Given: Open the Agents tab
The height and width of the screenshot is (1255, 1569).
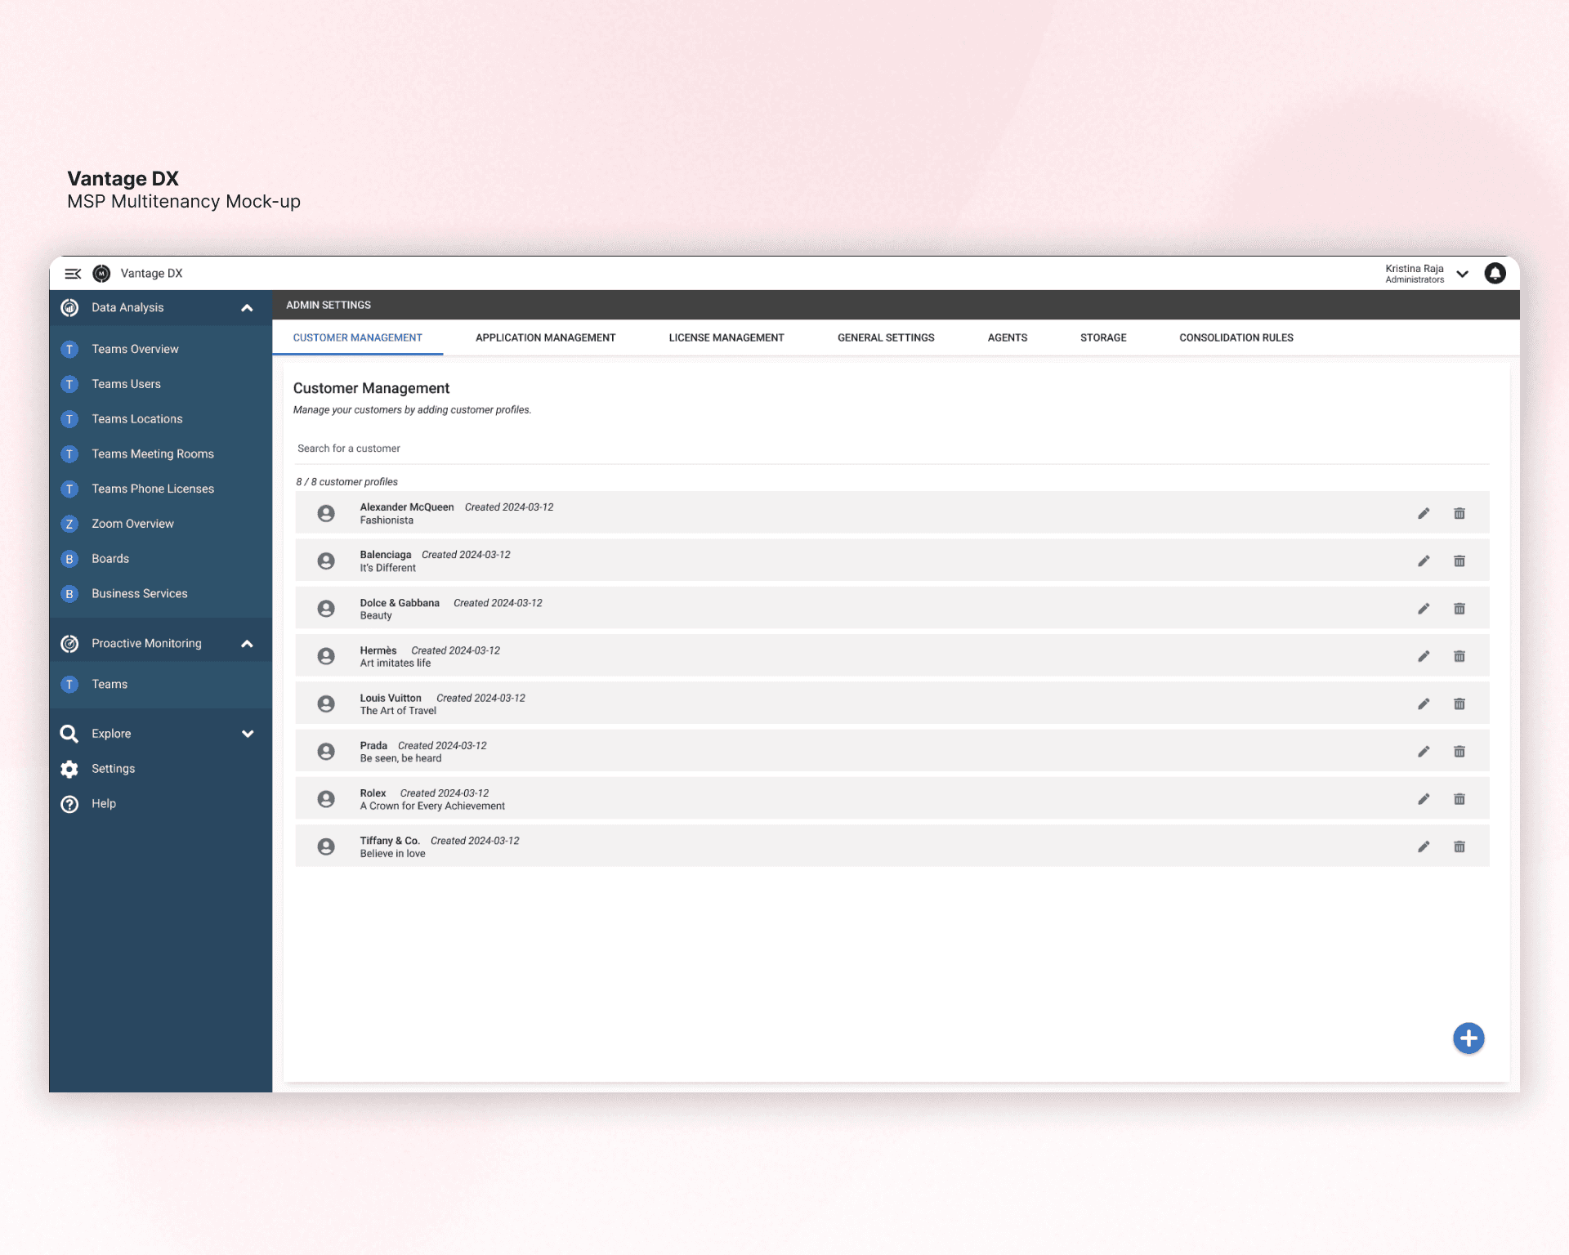Looking at the screenshot, I should [x=1008, y=337].
